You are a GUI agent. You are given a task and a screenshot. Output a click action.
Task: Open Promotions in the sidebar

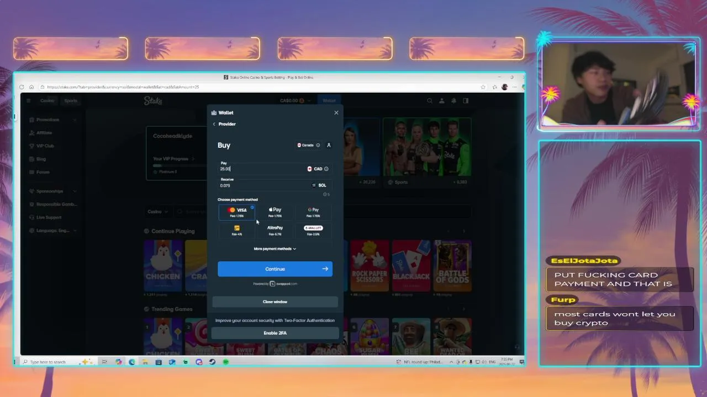click(x=52, y=120)
